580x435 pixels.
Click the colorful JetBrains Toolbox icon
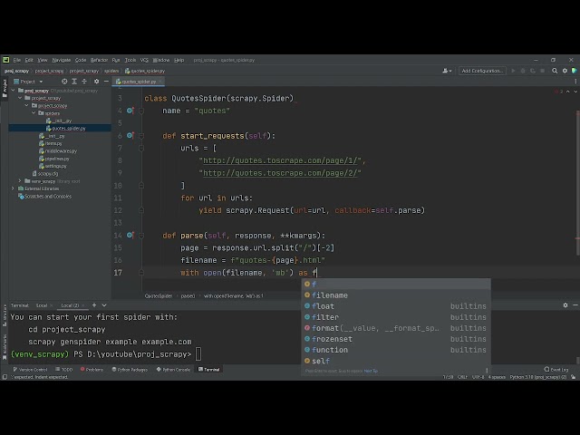coord(574,71)
